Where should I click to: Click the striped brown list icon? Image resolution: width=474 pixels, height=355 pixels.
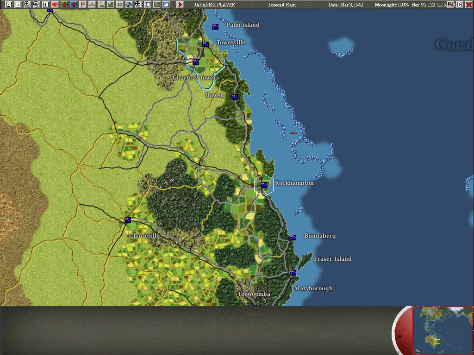click(156, 5)
